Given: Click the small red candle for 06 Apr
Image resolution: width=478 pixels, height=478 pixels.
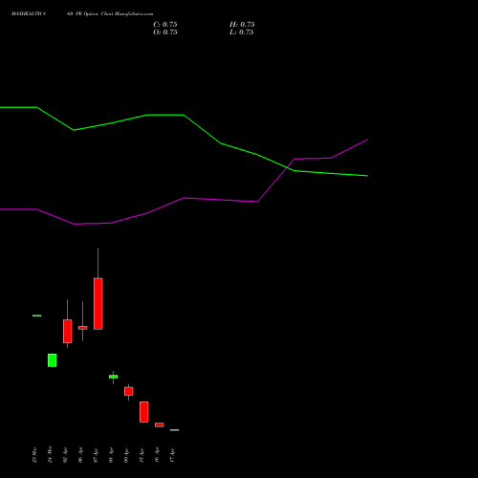Looking at the screenshot, I should [83, 328].
